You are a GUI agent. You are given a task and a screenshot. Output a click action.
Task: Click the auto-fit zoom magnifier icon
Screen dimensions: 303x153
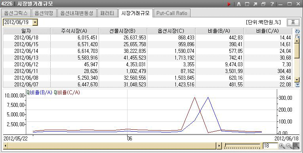(x=296, y=146)
